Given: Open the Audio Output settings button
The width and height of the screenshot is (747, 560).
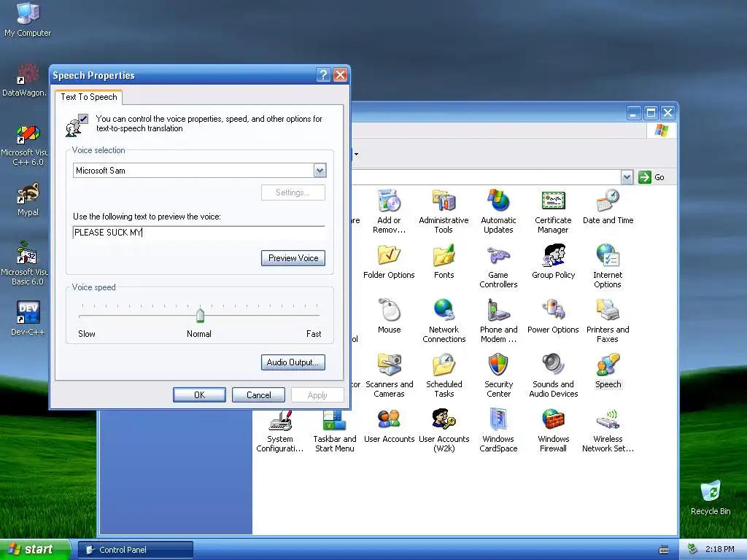Looking at the screenshot, I should [x=293, y=362].
